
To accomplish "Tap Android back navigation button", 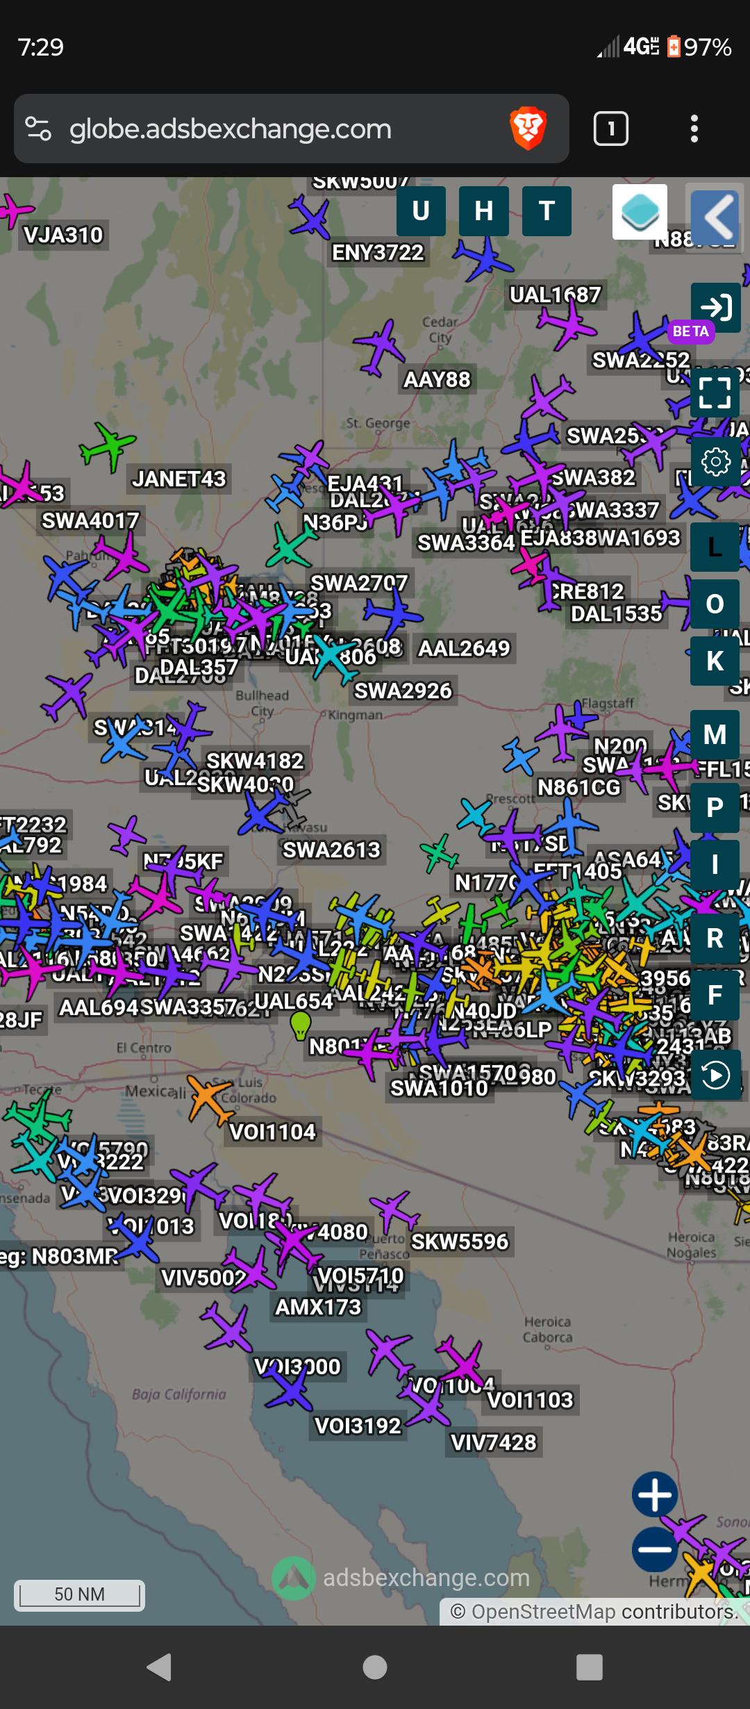I will pyautogui.click(x=160, y=1667).
